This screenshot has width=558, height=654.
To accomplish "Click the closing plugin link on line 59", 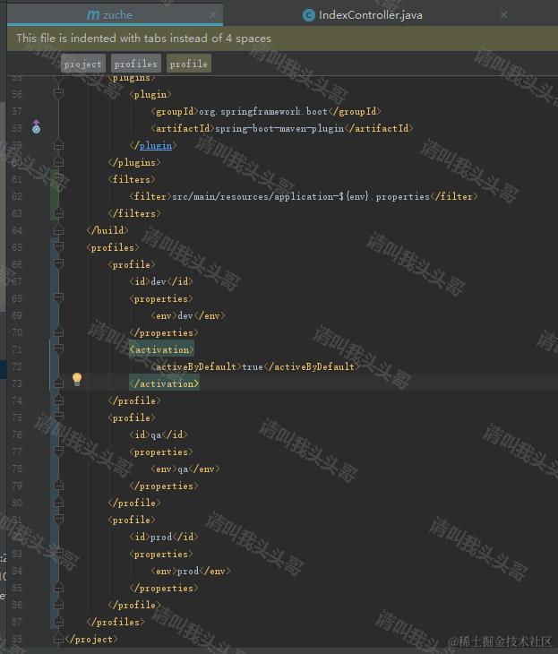I will pos(155,145).
